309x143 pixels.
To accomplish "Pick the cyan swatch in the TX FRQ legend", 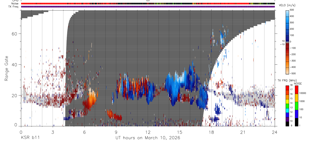I will [x=287, y=110].
